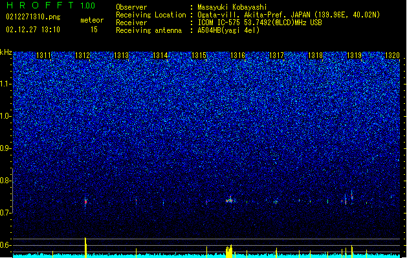Click the 1317 time marker
The height and width of the screenshot is (258, 407).
click(x=276, y=55)
